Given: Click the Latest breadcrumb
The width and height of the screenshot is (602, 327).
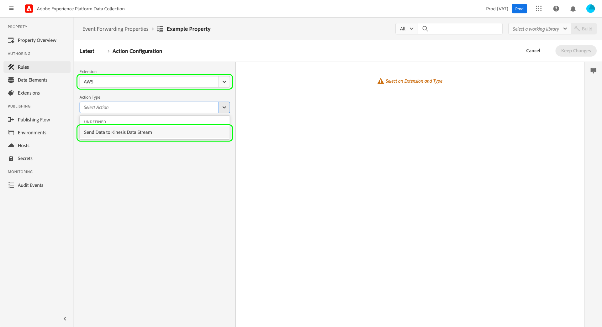Looking at the screenshot, I should tap(87, 51).
